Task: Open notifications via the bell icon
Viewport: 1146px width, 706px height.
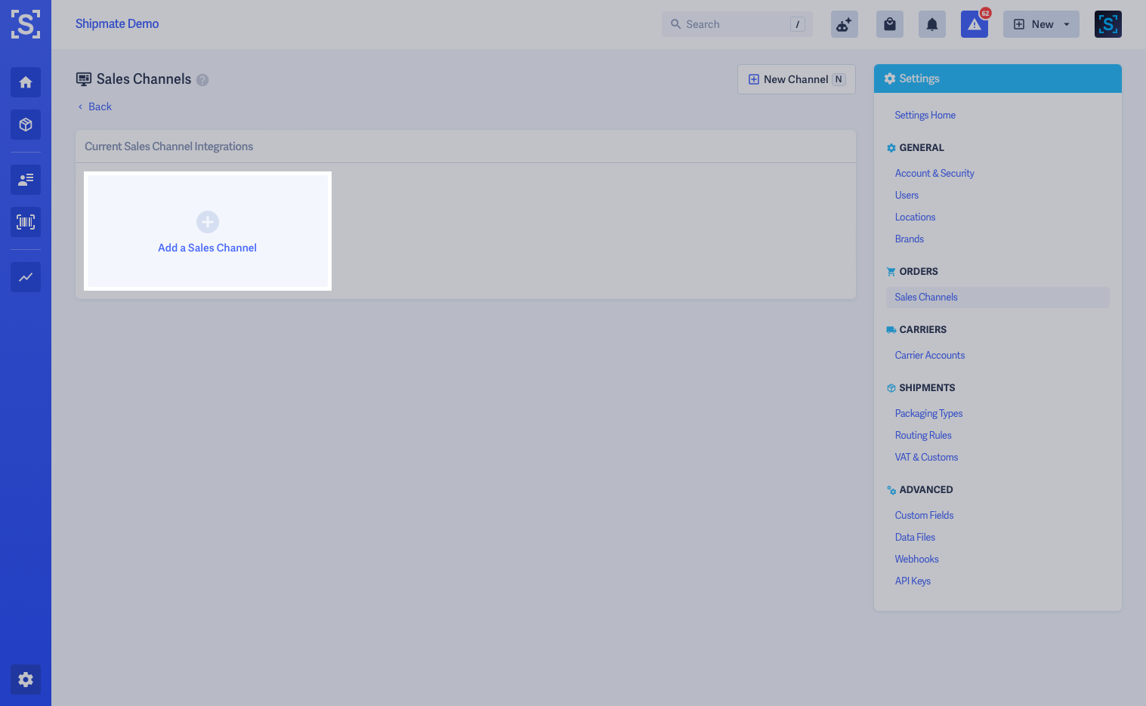Action: click(931, 23)
